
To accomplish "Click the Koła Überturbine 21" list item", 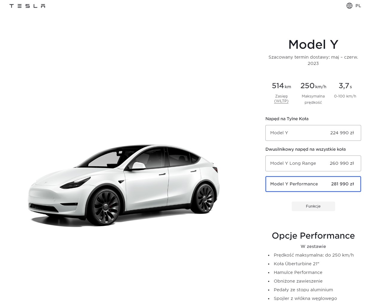I will (x=296, y=264).
